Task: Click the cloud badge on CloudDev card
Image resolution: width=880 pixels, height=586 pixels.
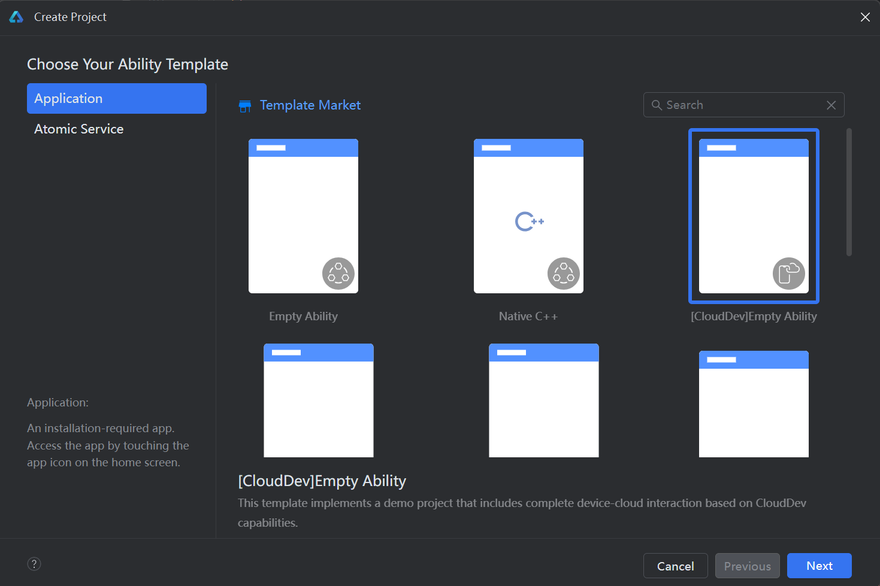Action: click(x=789, y=274)
